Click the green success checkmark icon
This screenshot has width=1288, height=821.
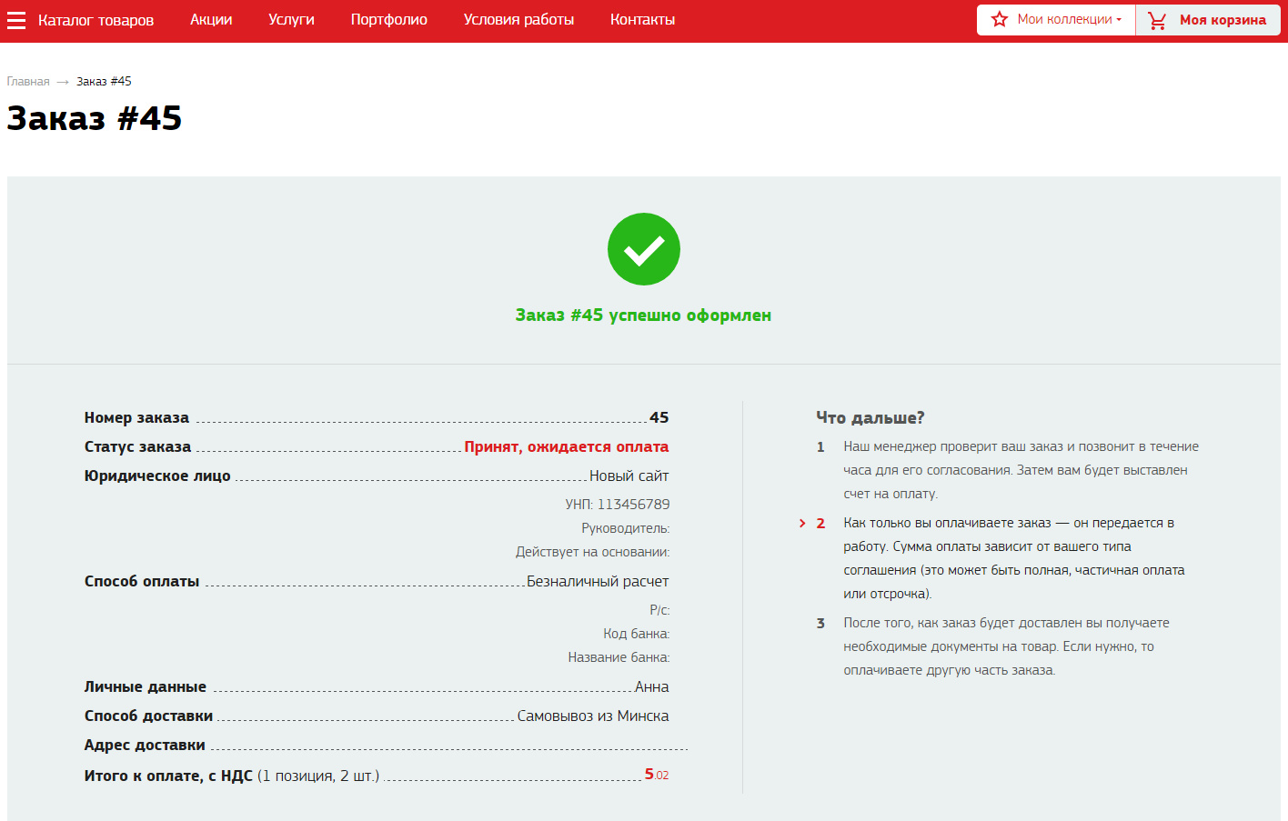(x=643, y=249)
